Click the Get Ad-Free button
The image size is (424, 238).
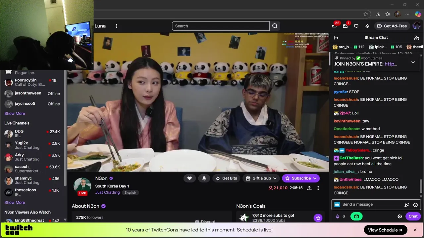(x=392, y=26)
